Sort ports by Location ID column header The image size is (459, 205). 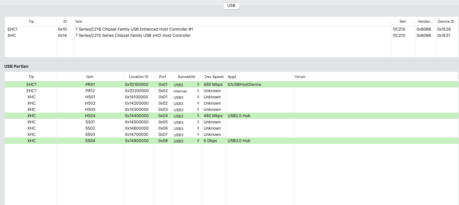pos(138,77)
